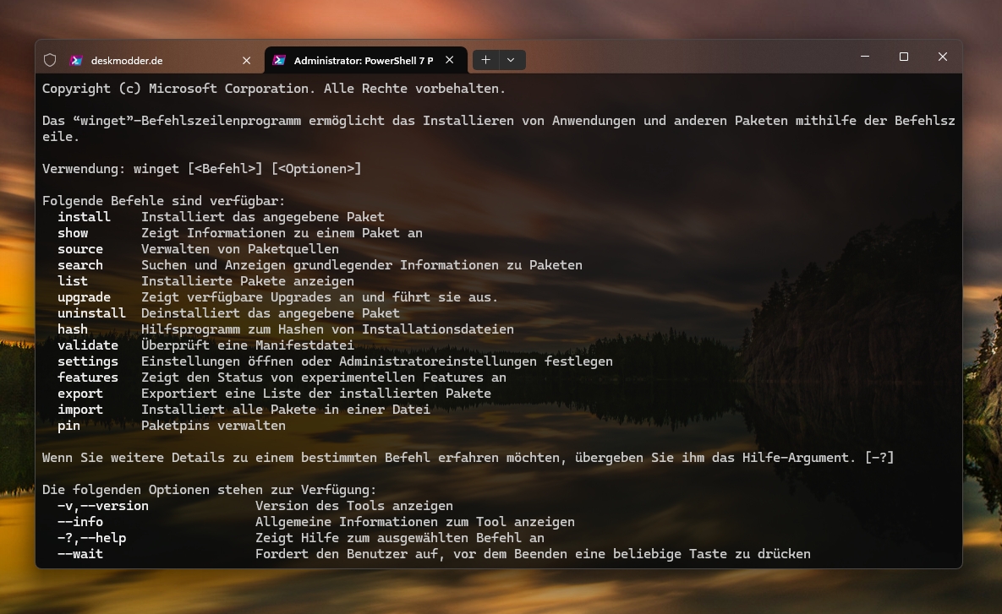Click the 'pin' command text
The image size is (1002, 614).
69,426
